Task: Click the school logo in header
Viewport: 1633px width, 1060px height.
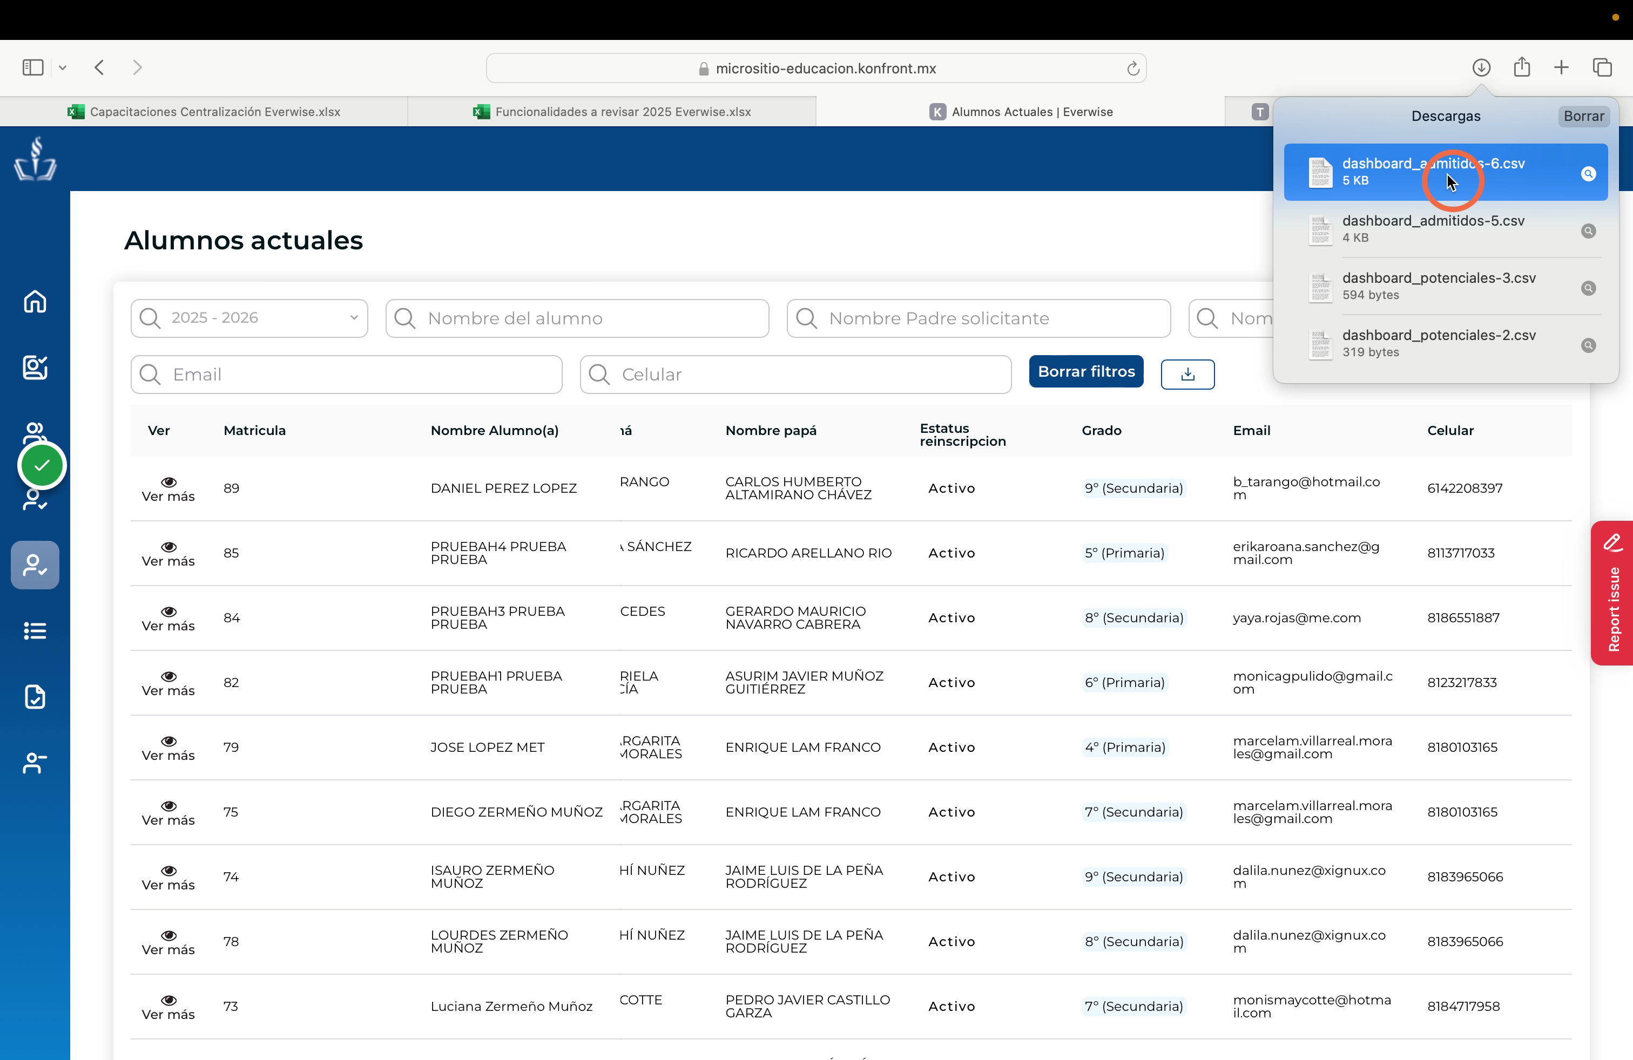Action: click(x=35, y=159)
